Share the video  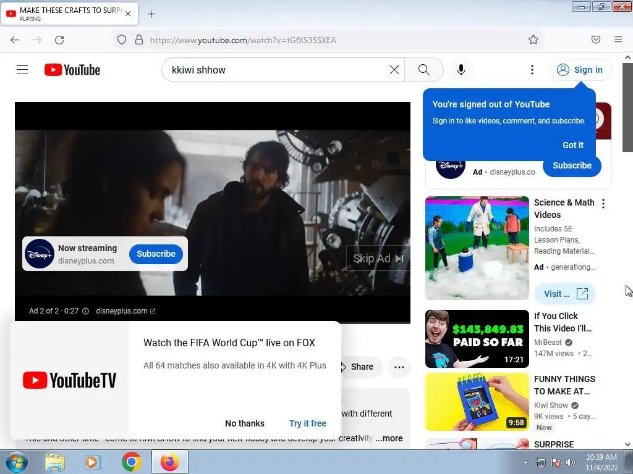[x=361, y=367]
